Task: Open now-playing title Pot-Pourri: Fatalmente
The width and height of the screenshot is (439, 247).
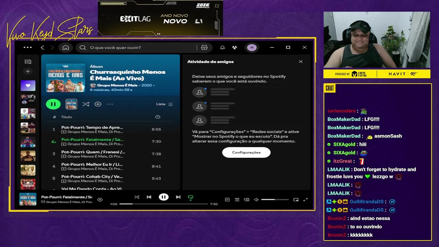Action: pos(67,197)
